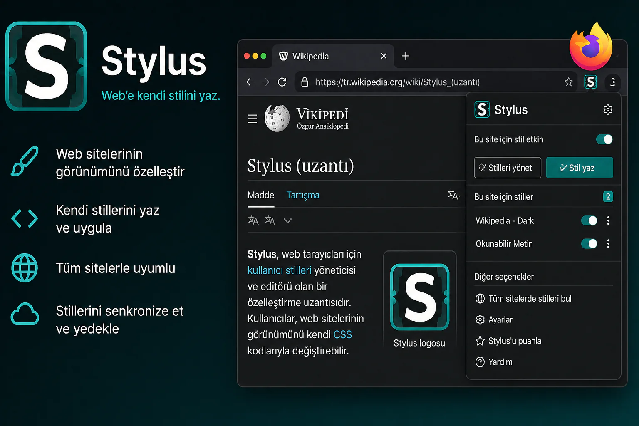The width and height of the screenshot is (639, 426).
Task: Click the globe icon next to Tüm sitelerde
Action: (480, 298)
